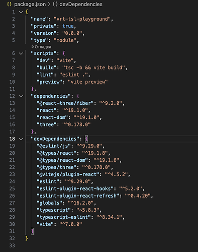Click the closing bracket on line 31
The width and height of the screenshot is (198, 252).
pyautogui.click(x=32, y=231)
